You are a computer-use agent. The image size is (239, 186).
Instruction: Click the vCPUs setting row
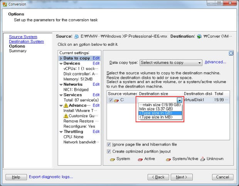(81, 69)
